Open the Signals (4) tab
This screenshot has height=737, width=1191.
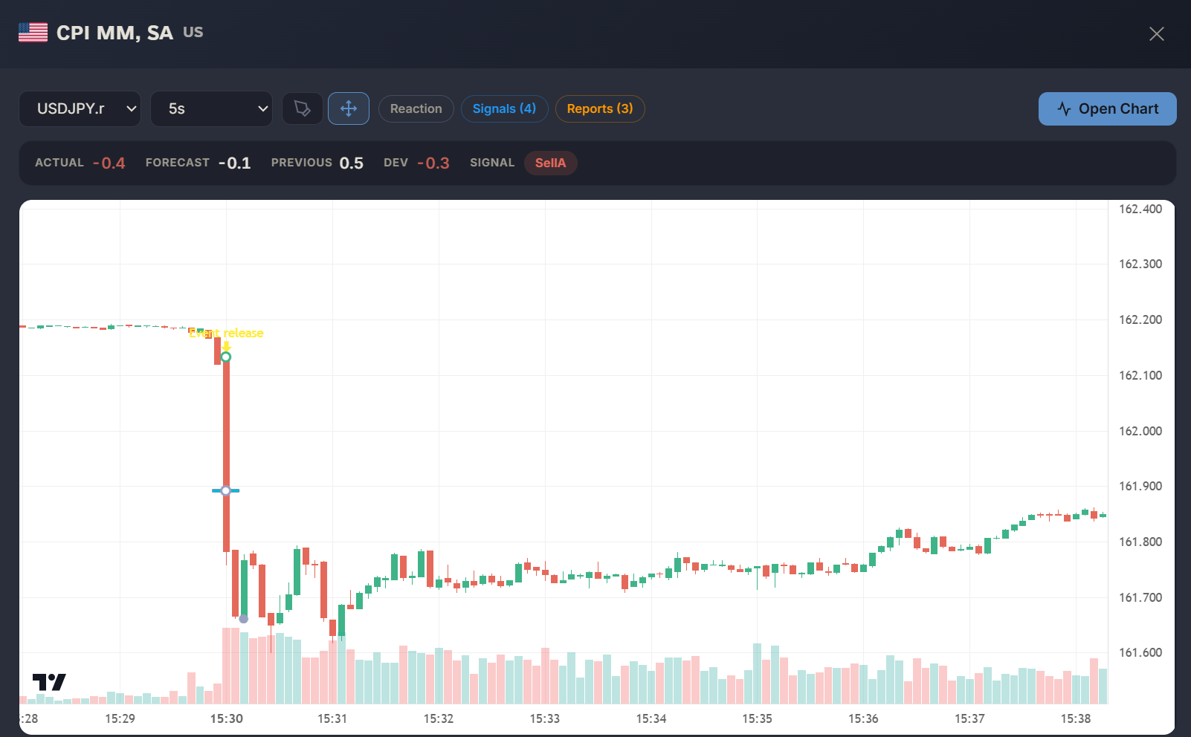(504, 108)
